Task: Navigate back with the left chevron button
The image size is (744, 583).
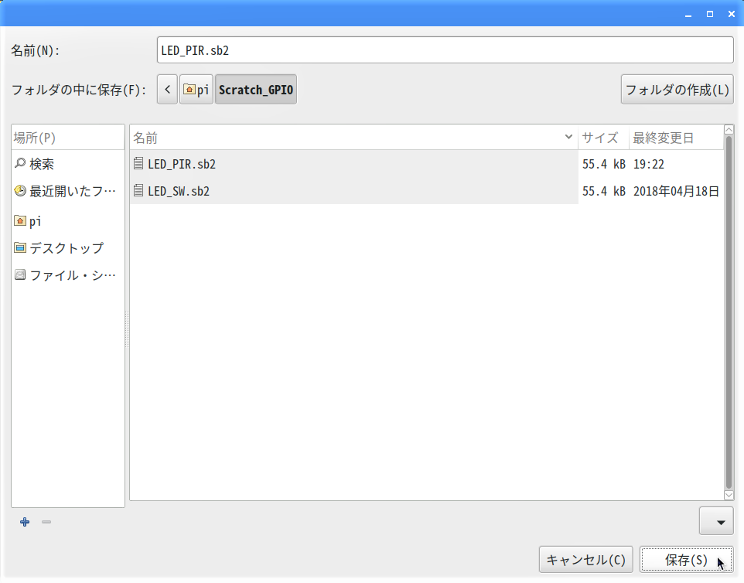Action: (x=167, y=90)
